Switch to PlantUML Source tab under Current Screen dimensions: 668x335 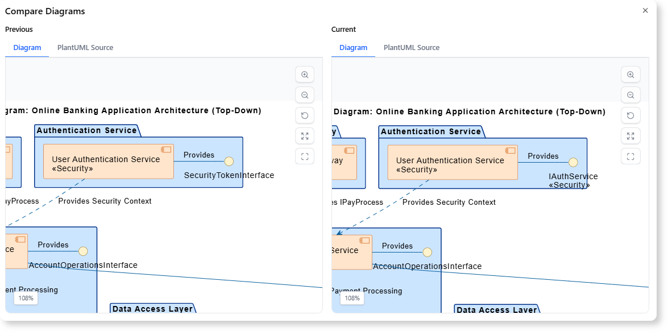pos(412,48)
